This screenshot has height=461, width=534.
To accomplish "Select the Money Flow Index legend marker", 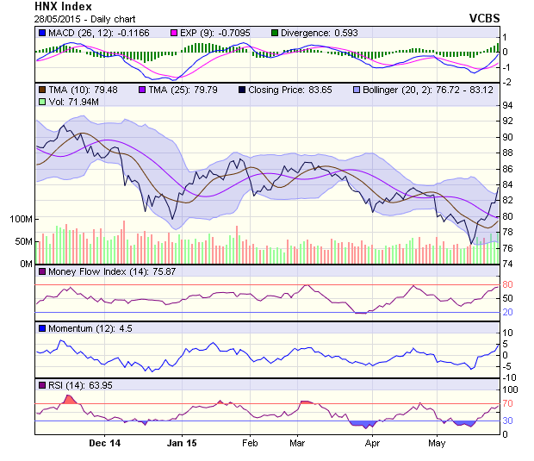I will coord(42,272).
